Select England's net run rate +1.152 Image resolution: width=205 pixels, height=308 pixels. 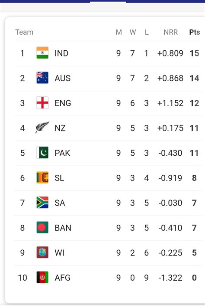[x=170, y=103]
